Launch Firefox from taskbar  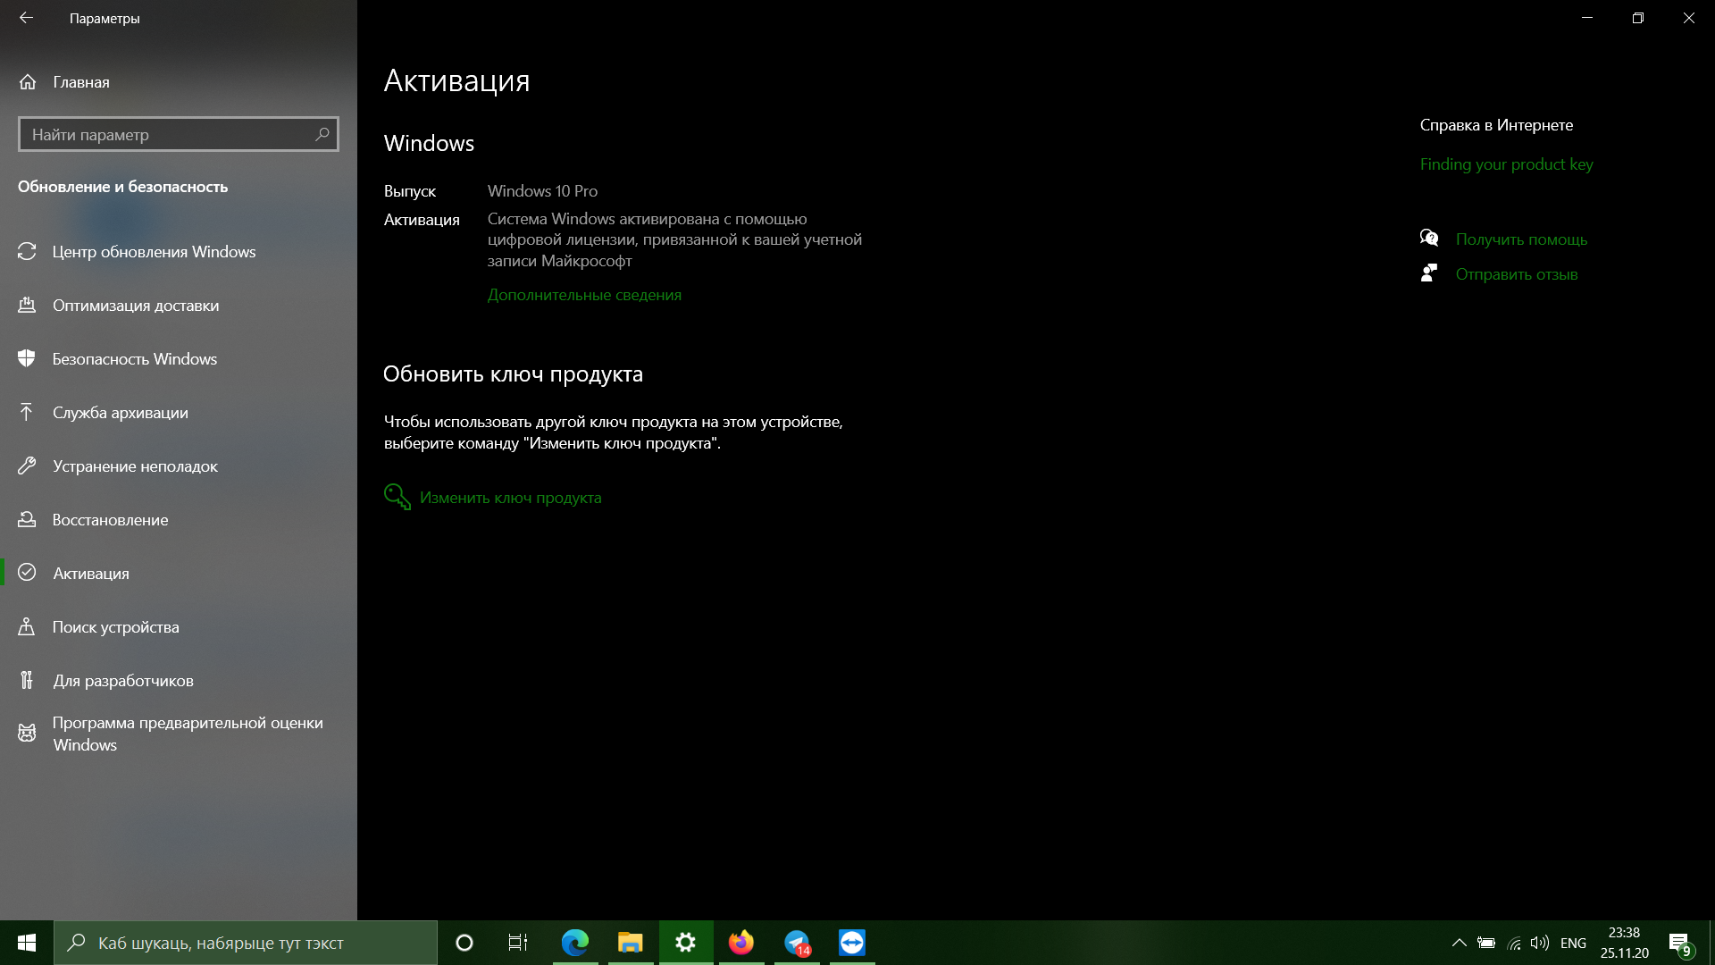pyautogui.click(x=741, y=943)
